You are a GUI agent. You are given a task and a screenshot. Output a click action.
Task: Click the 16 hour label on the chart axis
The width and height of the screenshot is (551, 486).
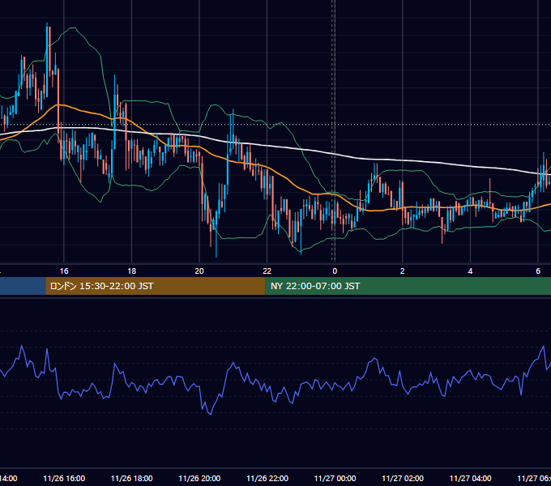coord(64,271)
